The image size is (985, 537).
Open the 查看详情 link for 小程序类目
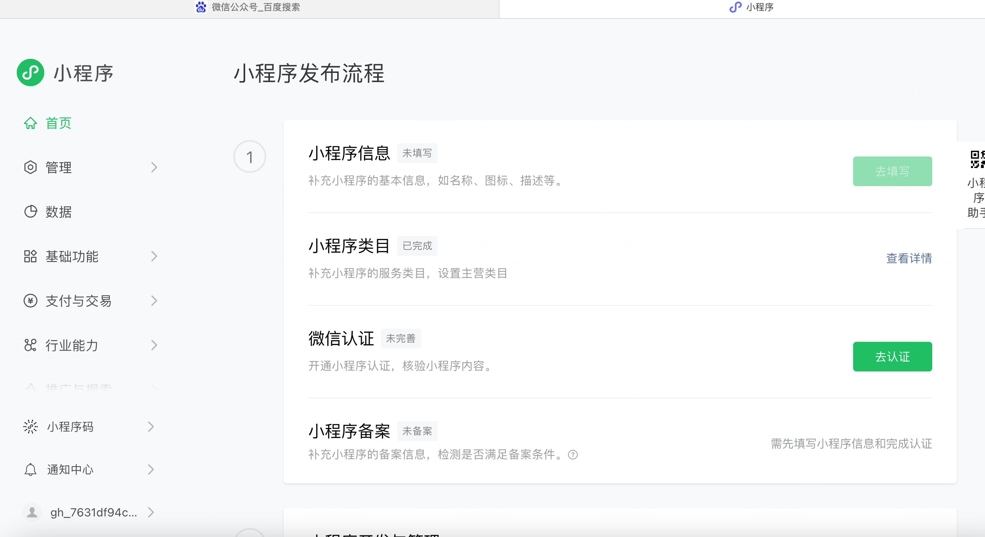(909, 258)
